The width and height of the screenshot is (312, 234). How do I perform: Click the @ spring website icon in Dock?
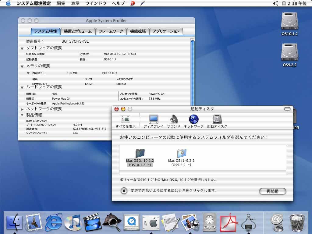pyautogui.click(x=277, y=222)
